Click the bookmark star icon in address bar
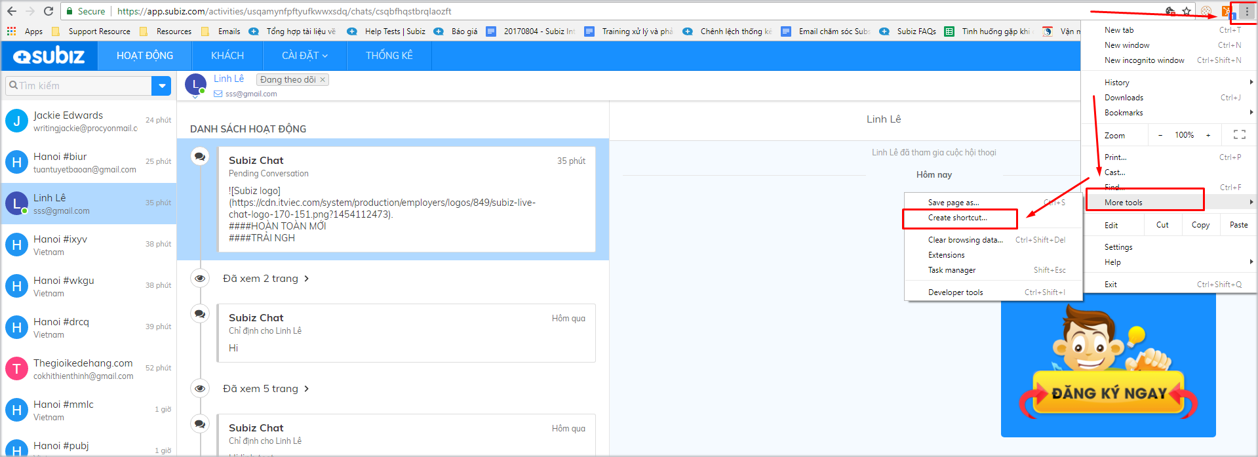1258x457 pixels. (1187, 11)
